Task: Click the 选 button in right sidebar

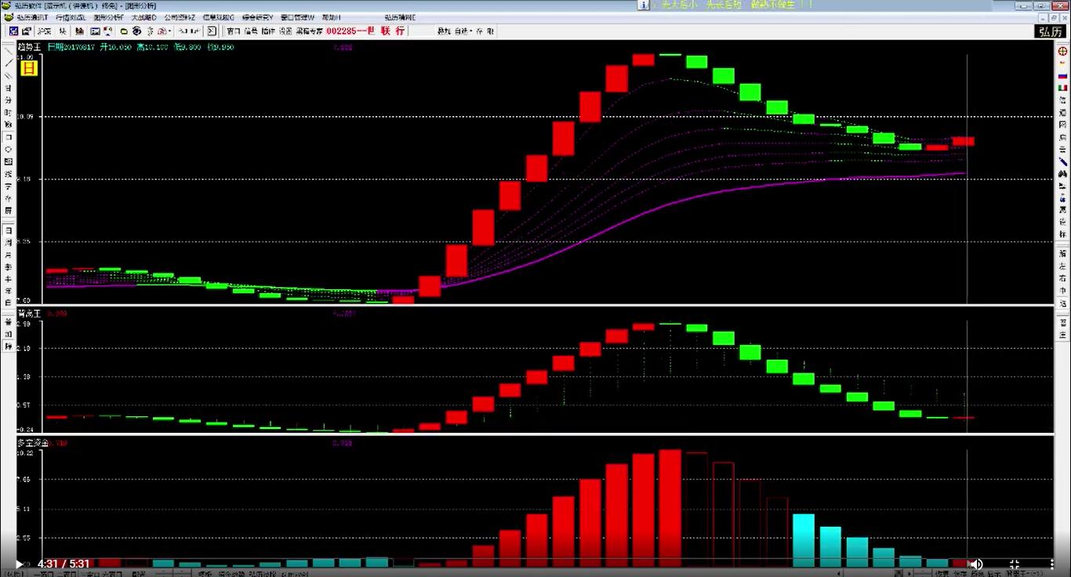Action: 1063,303
